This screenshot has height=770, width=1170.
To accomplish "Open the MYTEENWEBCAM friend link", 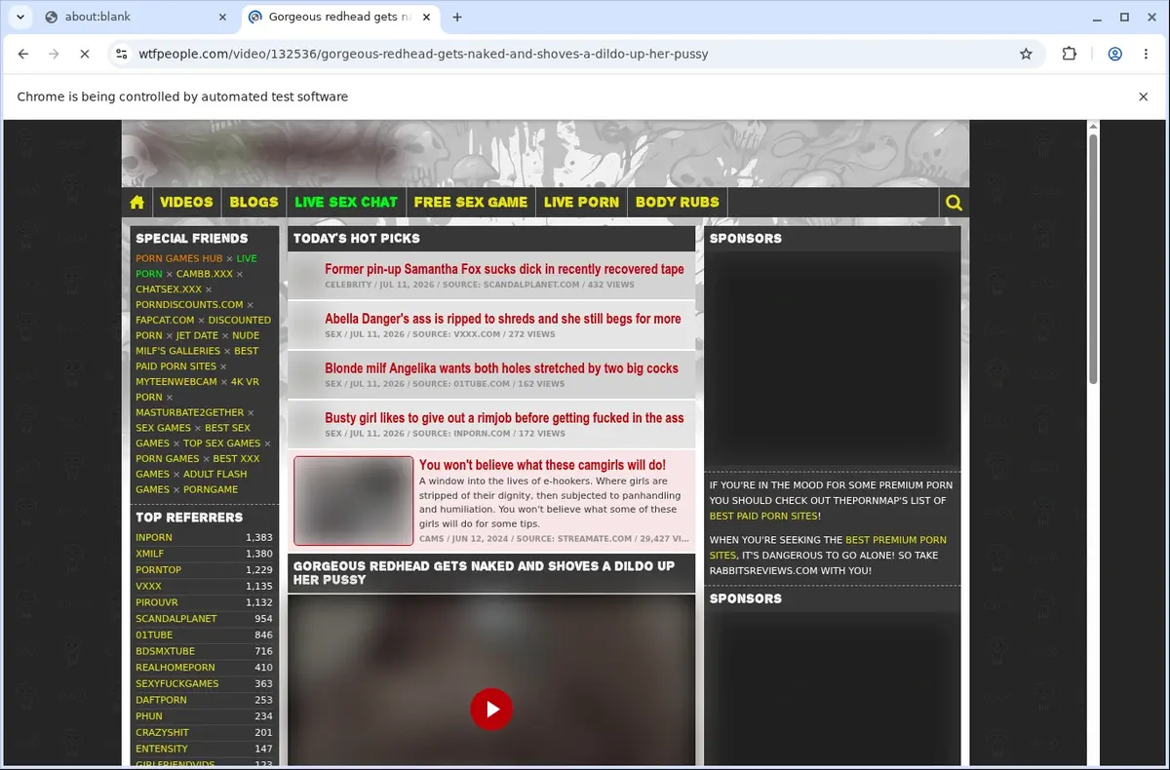I will pos(176,382).
